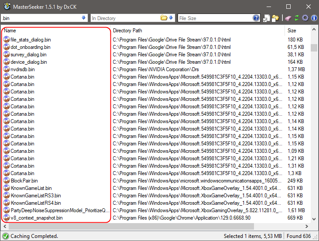This screenshot has width=319, height=241.
Task: Click the green refresh arrows icon
Action: pos(297,18)
